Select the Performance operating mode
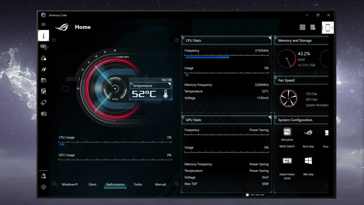The image size is (364, 205). click(115, 184)
